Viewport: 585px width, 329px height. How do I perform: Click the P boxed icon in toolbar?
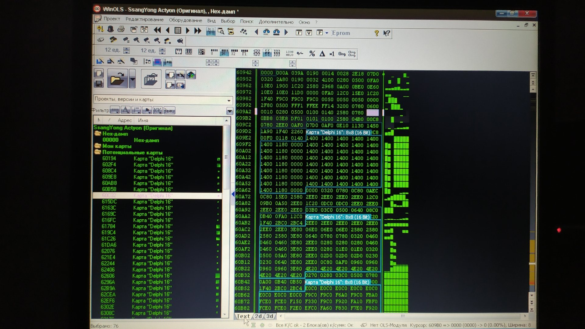[x=319, y=33]
